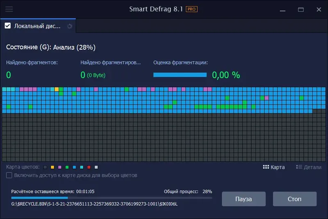Click the Smart Defrag 8.1 title
The width and height of the screenshot is (328, 219).
(x=156, y=9)
